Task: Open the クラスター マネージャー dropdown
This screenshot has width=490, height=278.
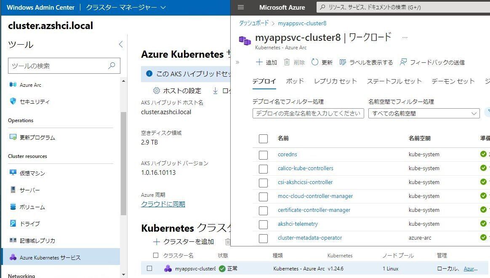Action: [x=125, y=7]
